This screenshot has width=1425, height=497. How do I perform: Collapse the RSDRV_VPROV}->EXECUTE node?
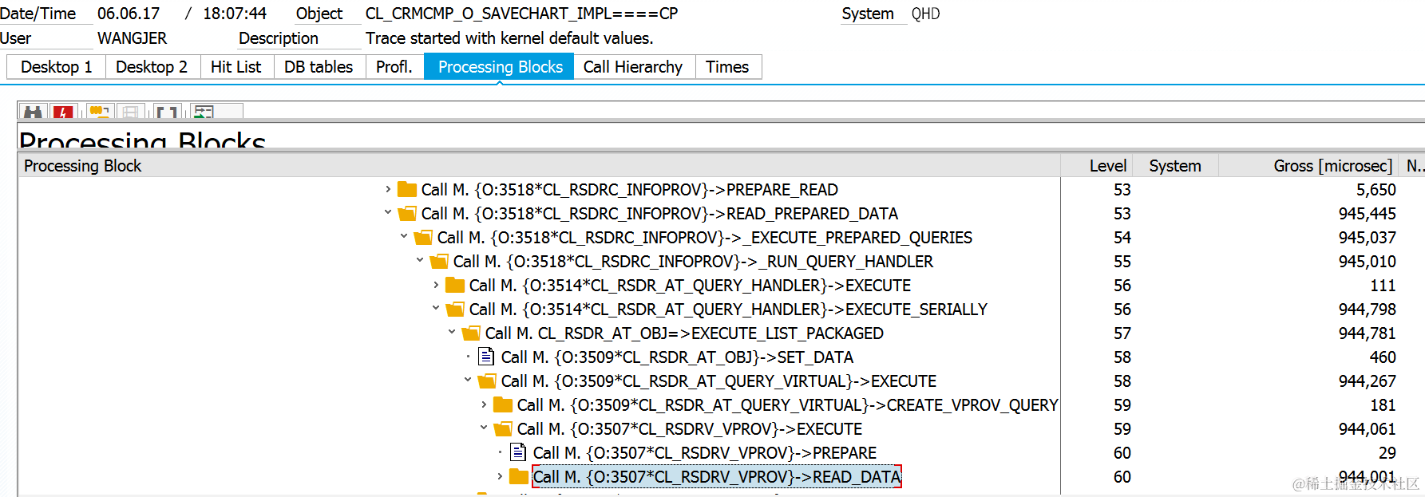point(484,428)
